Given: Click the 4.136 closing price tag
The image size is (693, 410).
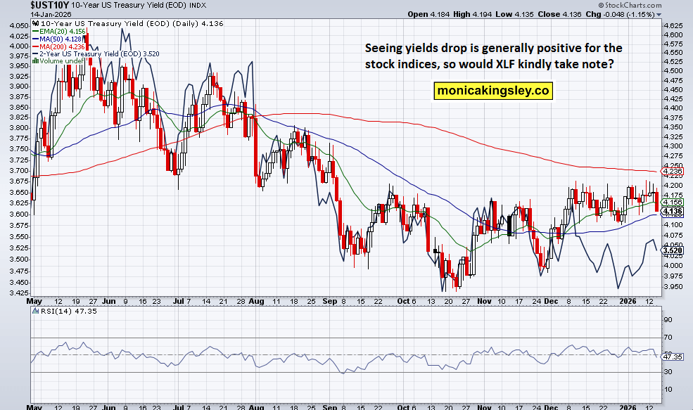Looking at the screenshot, I should (673, 211).
